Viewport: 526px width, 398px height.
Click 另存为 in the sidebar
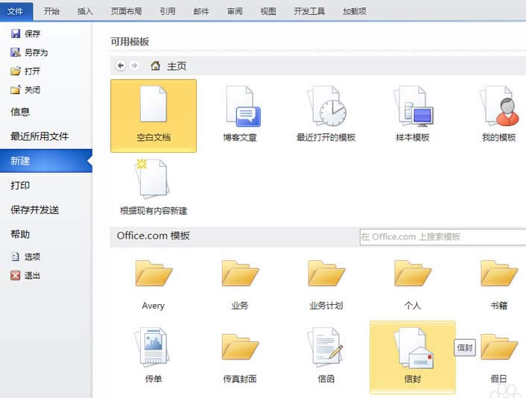click(36, 53)
